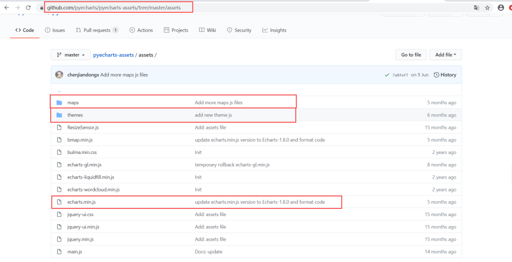Open the Insights tab
This screenshot has height=262, width=512.
(x=274, y=30)
